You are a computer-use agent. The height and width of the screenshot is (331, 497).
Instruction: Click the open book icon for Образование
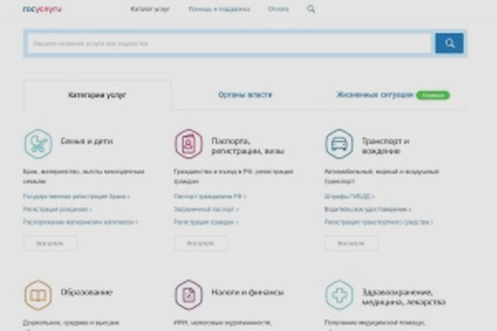[38, 295]
